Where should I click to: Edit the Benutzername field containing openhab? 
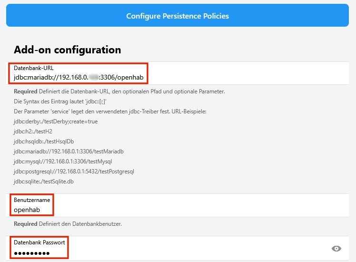click(178, 205)
